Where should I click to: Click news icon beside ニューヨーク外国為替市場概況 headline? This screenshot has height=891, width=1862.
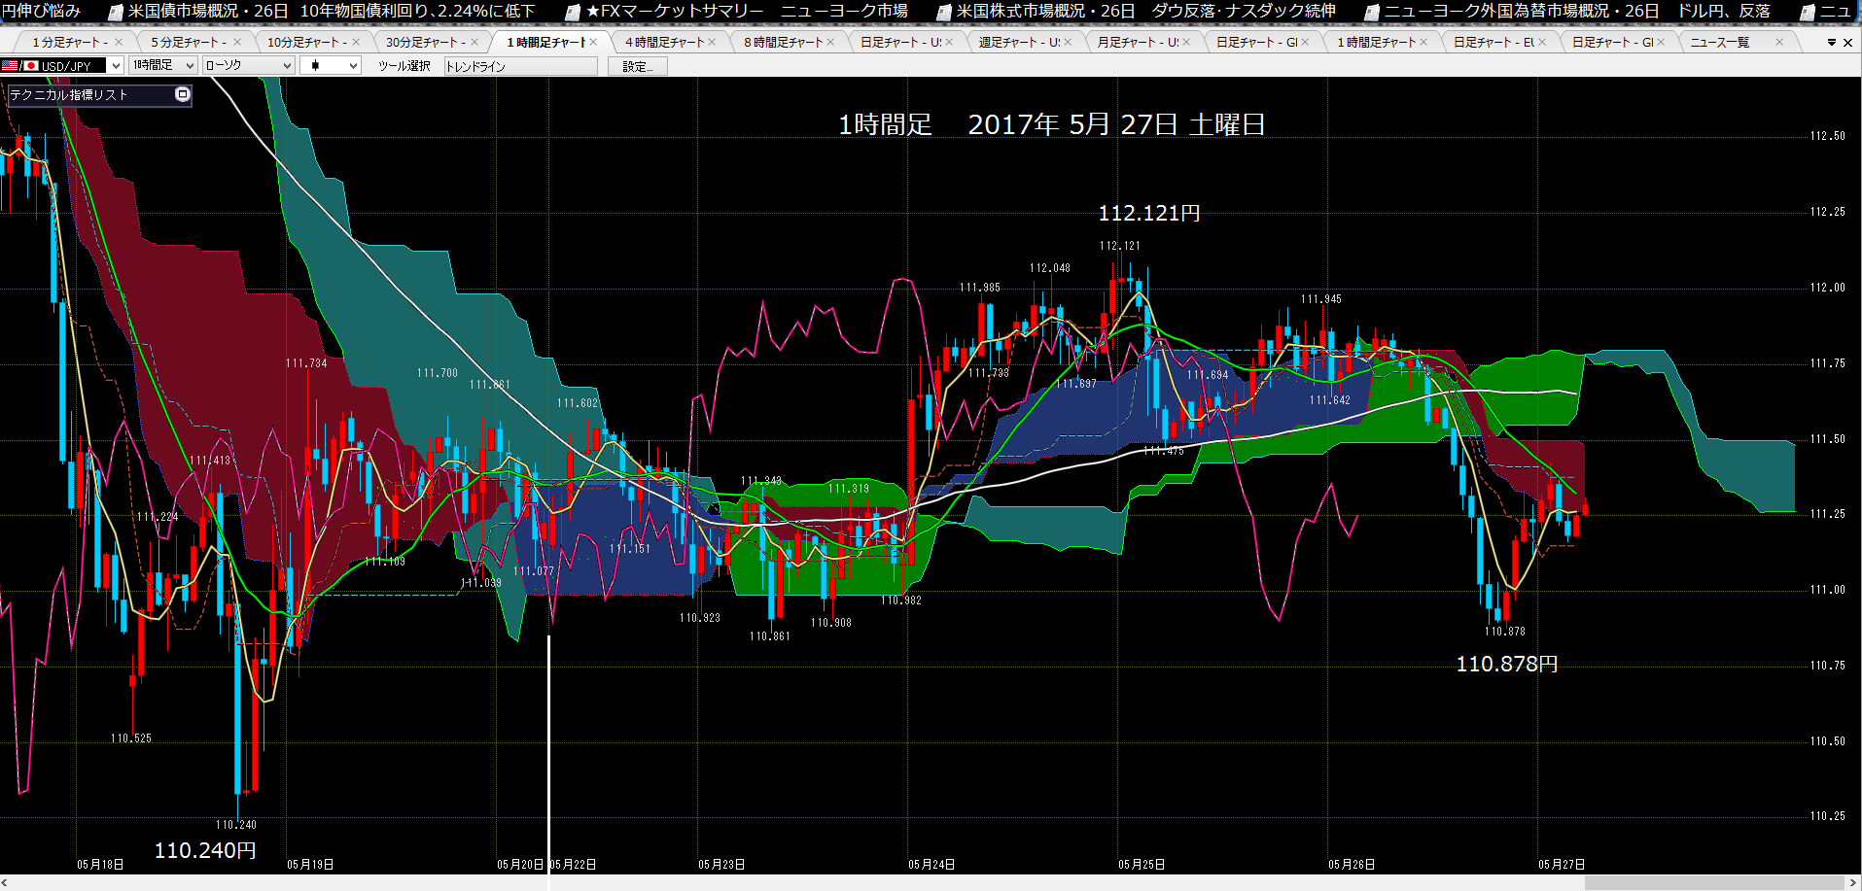[x=1371, y=12]
